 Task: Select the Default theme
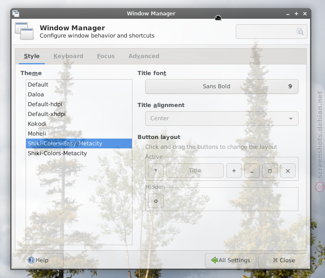[x=79, y=85]
